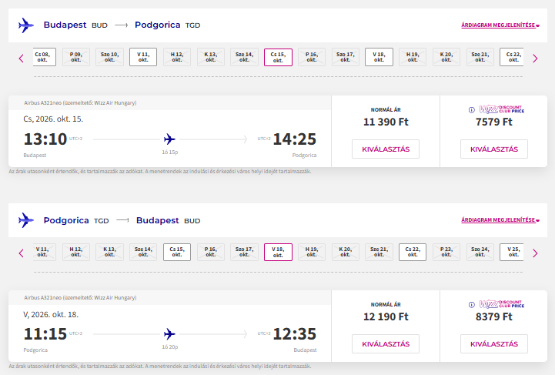Choose return normal price 12 190 Ft Kiválasztás

pos(386,344)
